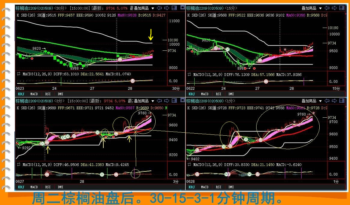Select DMI tab in 30分 panel
Image resolution: width=350 pixels, height=205 pixels.
pos(60,94)
